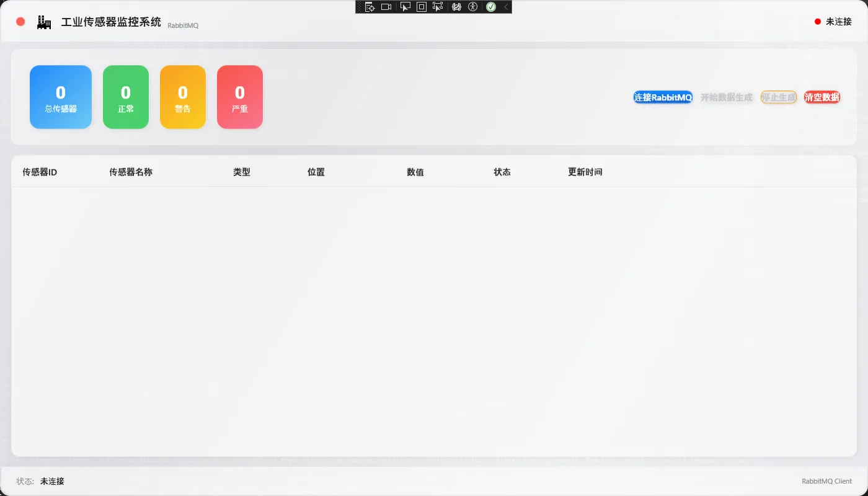
Task: Toggle the Display Layout Adorners square icon
Action: (x=422, y=7)
